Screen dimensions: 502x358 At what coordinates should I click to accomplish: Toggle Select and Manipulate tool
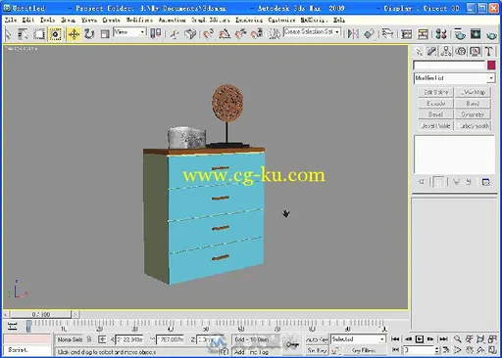tap(175, 34)
